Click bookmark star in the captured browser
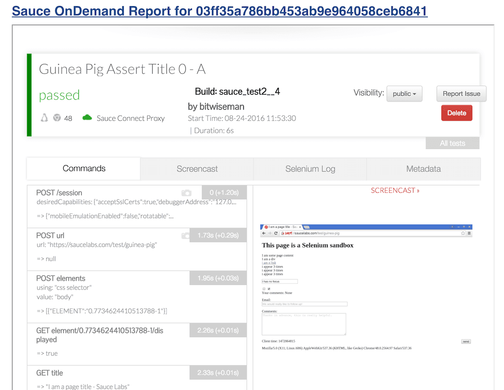Image resolution: width=504 pixels, height=390 pixels. (x=463, y=233)
